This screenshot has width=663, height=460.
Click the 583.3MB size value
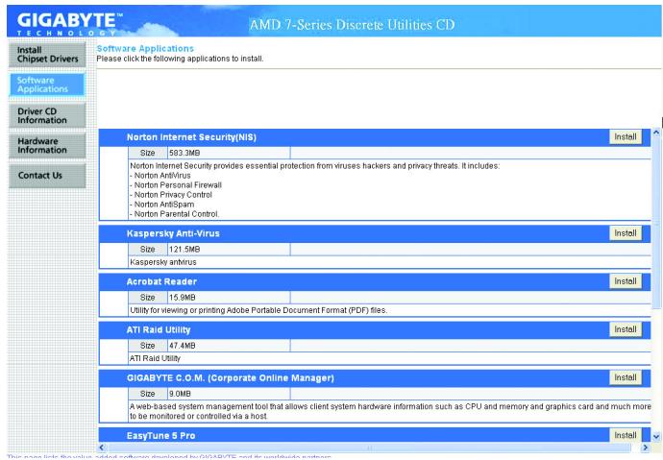(x=184, y=153)
